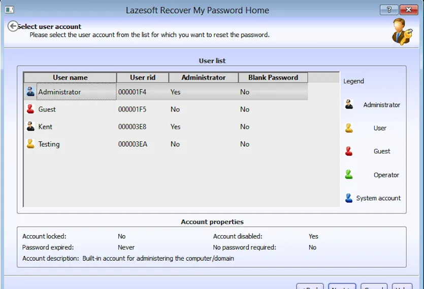Click the yellow User icon in the Legend
Viewport: 424px width, 289px height.
(x=349, y=128)
